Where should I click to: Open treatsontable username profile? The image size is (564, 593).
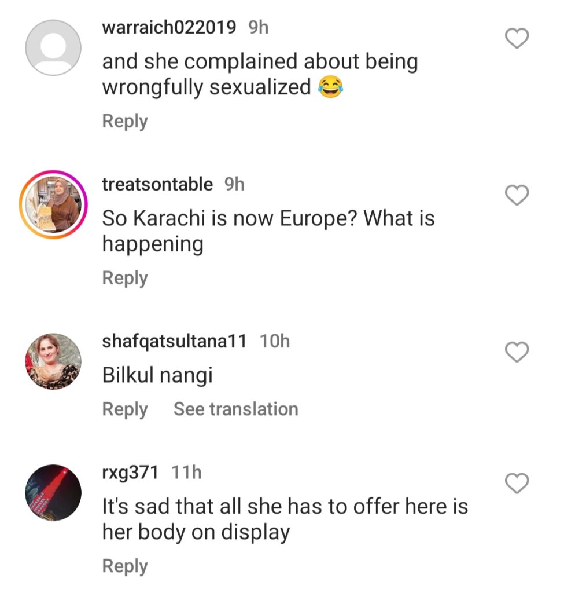coord(157,184)
